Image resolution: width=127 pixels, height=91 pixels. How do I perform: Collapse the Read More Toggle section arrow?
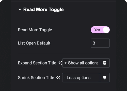tap(20, 10)
